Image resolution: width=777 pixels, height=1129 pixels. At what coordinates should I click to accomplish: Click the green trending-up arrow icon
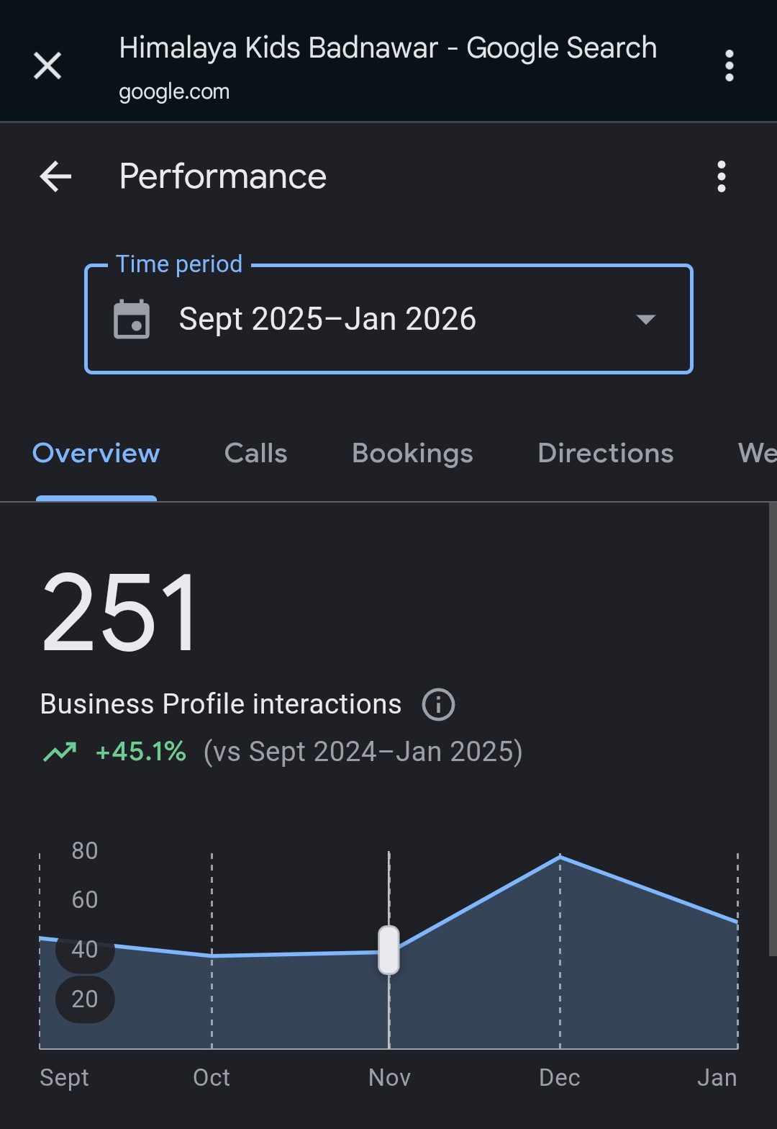[x=60, y=752]
